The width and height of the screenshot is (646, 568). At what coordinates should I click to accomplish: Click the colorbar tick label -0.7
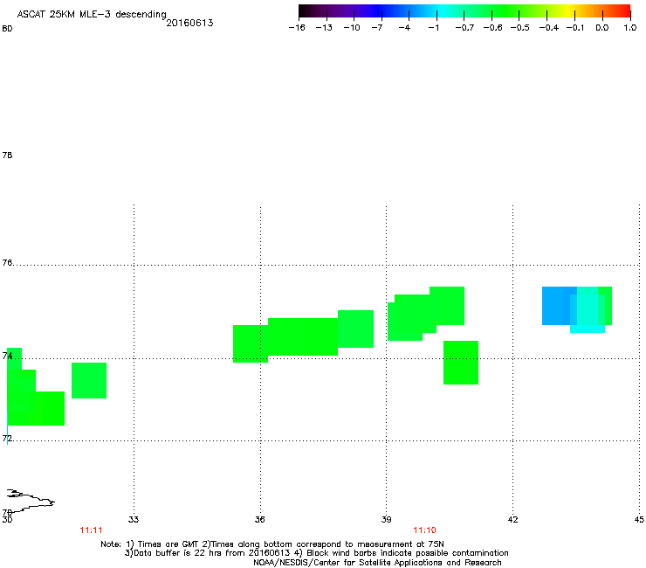(x=464, y=28)
